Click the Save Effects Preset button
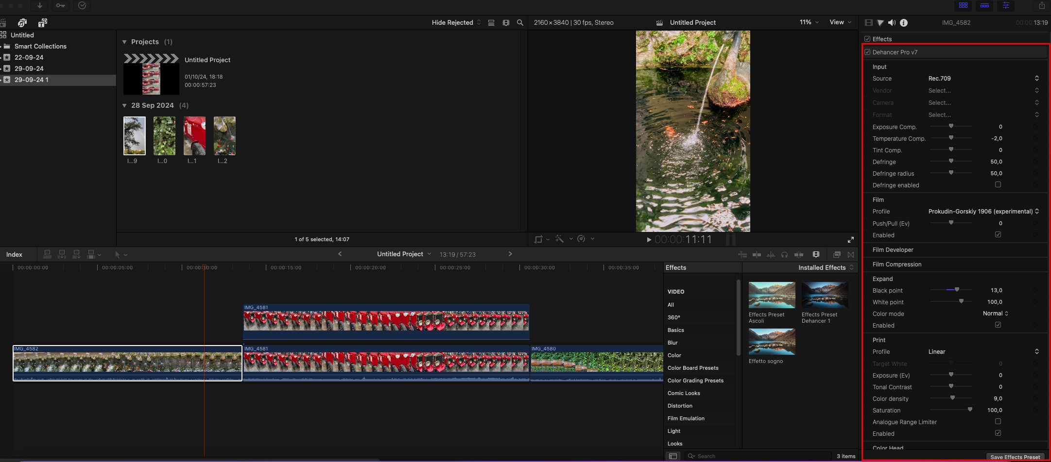This screenshot has height=462, width=1051. (1016, 457)
